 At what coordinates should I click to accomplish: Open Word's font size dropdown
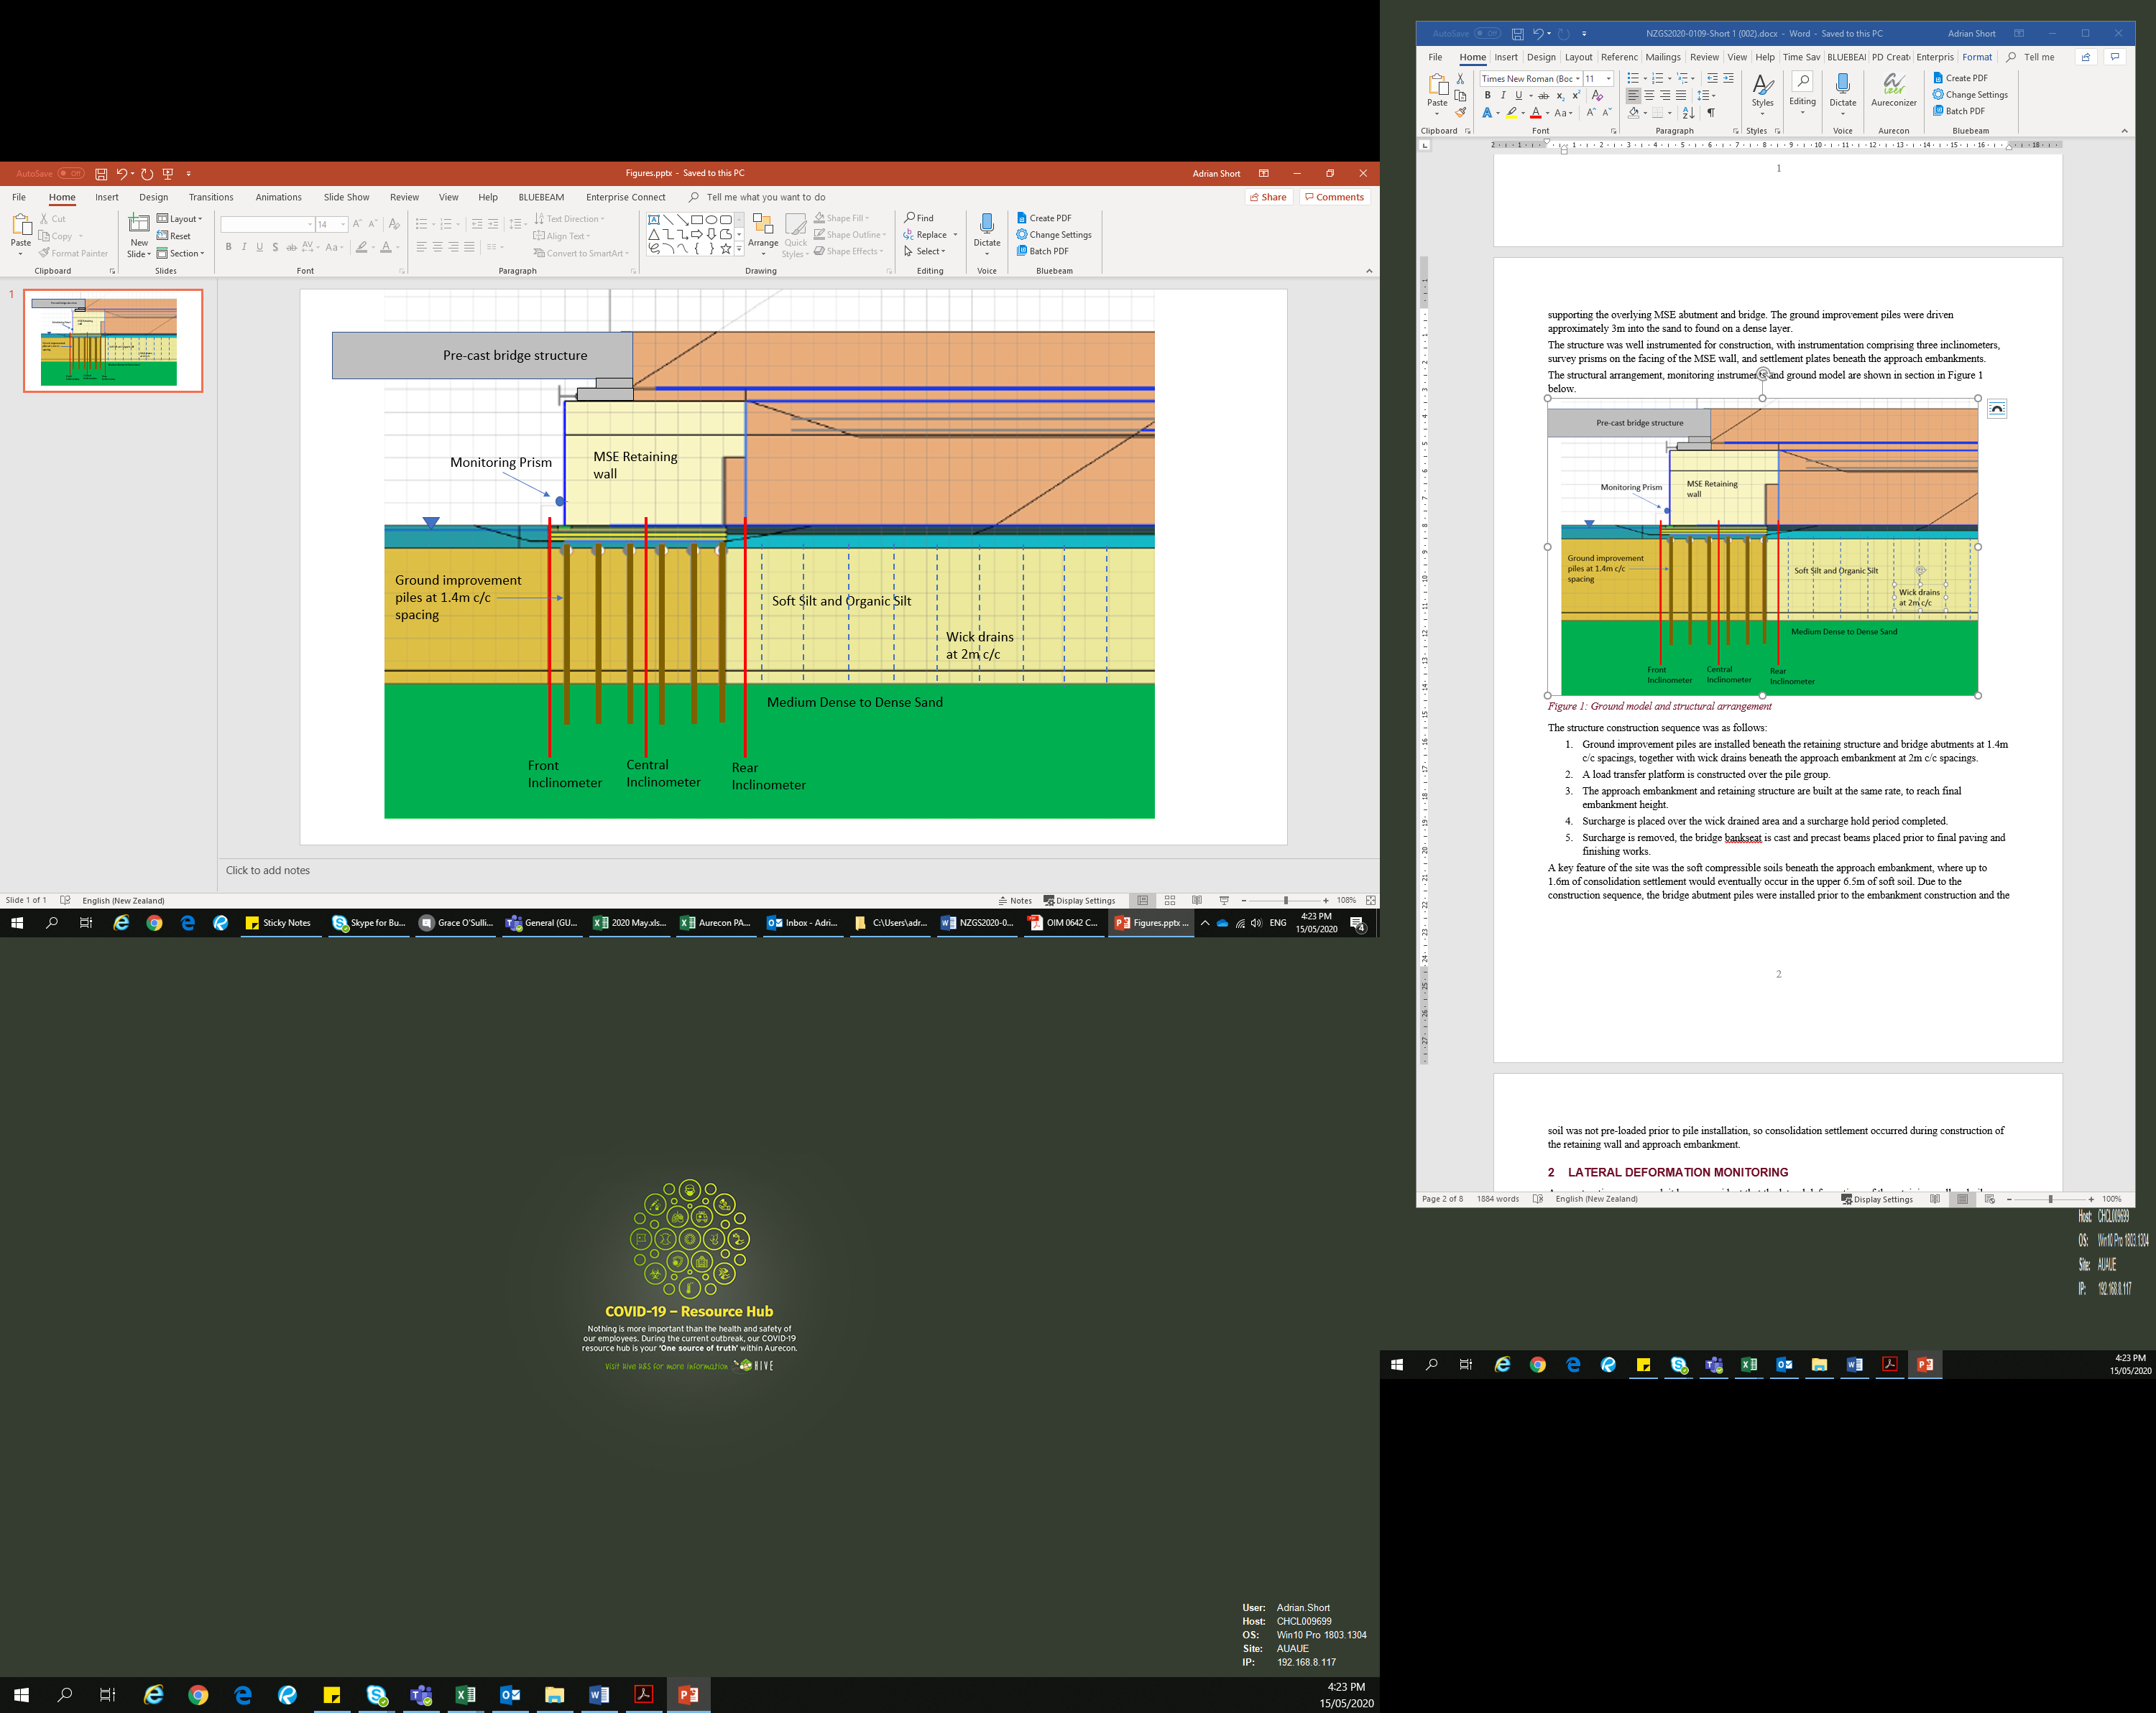[1608, 79]
